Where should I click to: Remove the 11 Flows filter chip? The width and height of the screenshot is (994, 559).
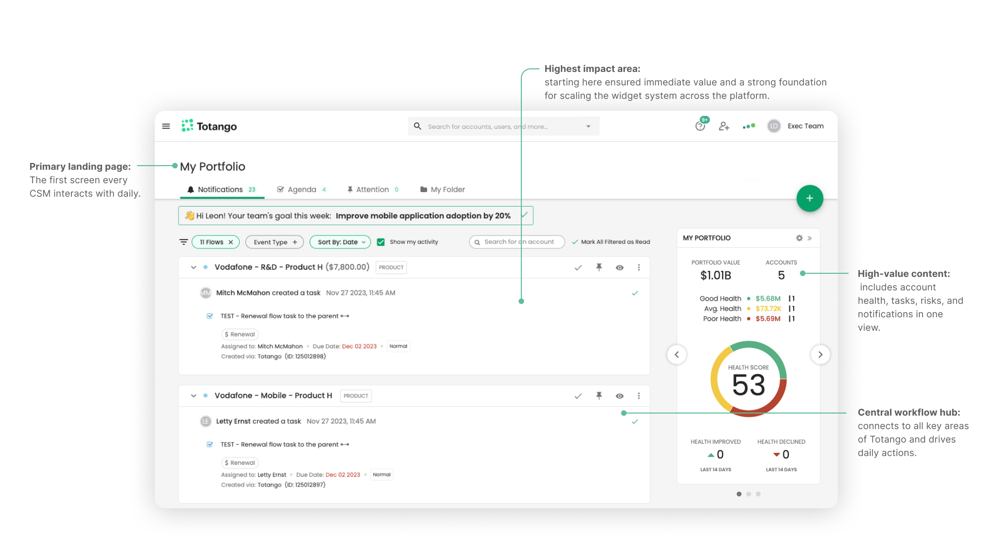pos(231,242)
